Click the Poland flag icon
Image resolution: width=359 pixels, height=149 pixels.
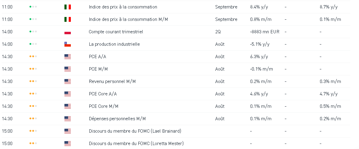pyautogui.click(x=67, y=32)
